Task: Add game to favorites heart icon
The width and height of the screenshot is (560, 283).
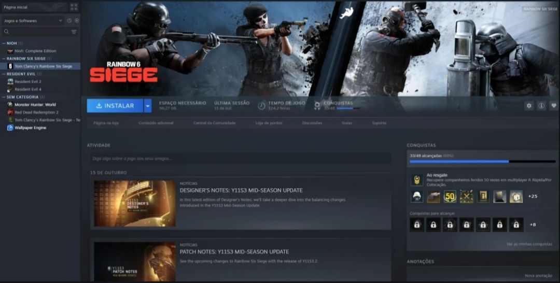Action: (x=554, y=106)
